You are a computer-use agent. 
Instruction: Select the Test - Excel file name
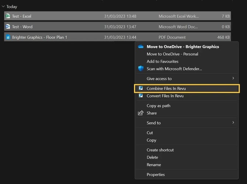click(x=22, y=16)
